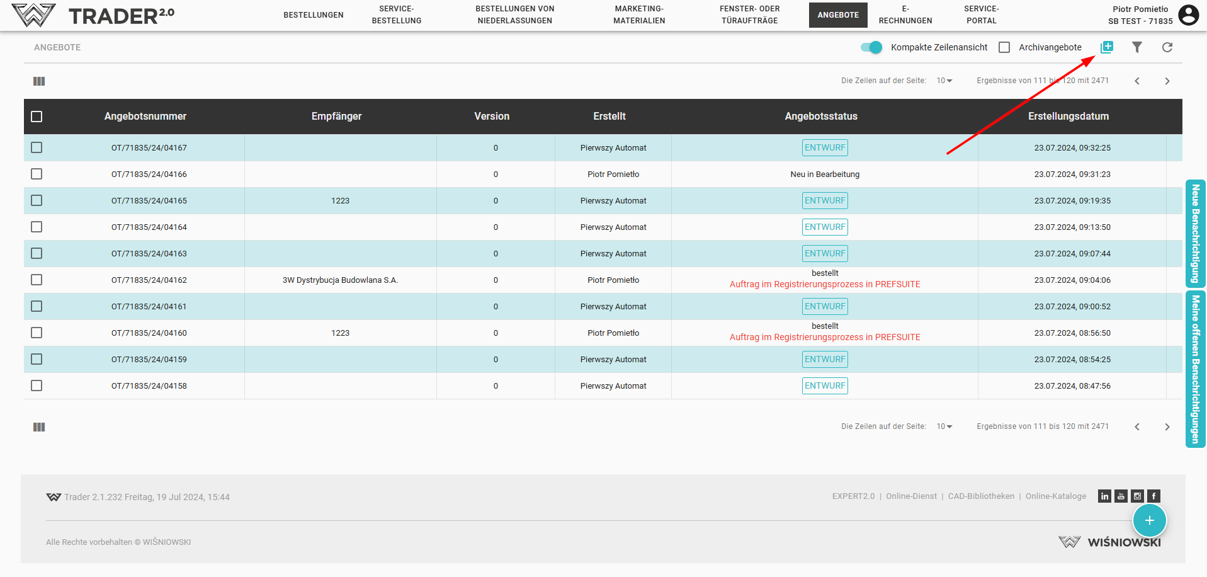Click ENTWURF status of offer 04167

click(824, 148)
